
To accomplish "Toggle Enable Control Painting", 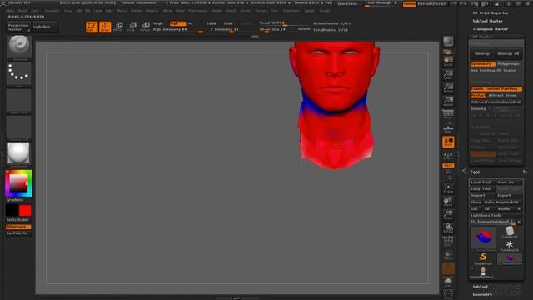I will pos(496,89).
